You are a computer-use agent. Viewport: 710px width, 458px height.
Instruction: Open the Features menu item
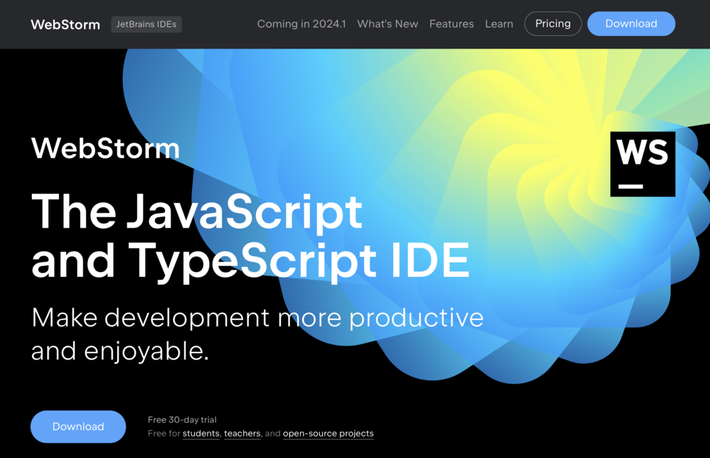451,24
